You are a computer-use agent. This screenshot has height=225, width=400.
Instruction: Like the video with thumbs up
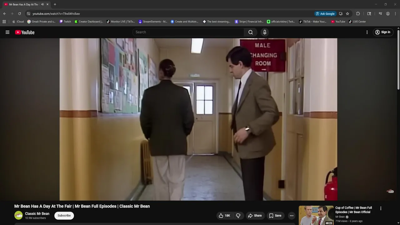(x=225, y=216)
